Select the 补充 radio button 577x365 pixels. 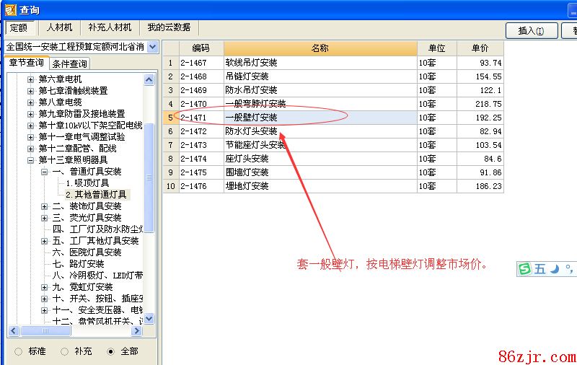(x=65, y=351)
